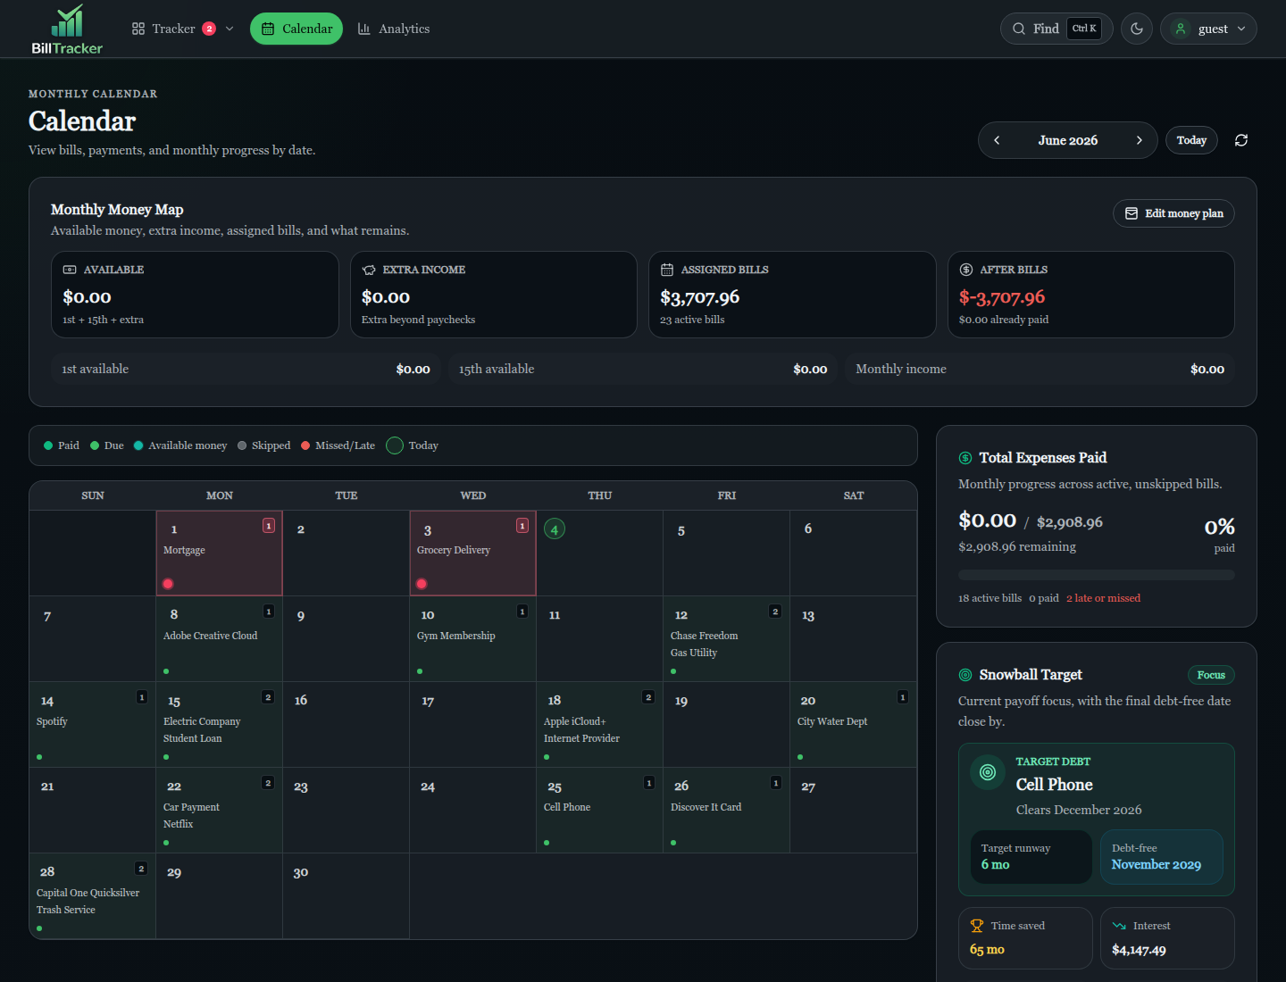1286x982 pixels.
Task: Open the June 2026 month selector
Action: point(1068,140)
